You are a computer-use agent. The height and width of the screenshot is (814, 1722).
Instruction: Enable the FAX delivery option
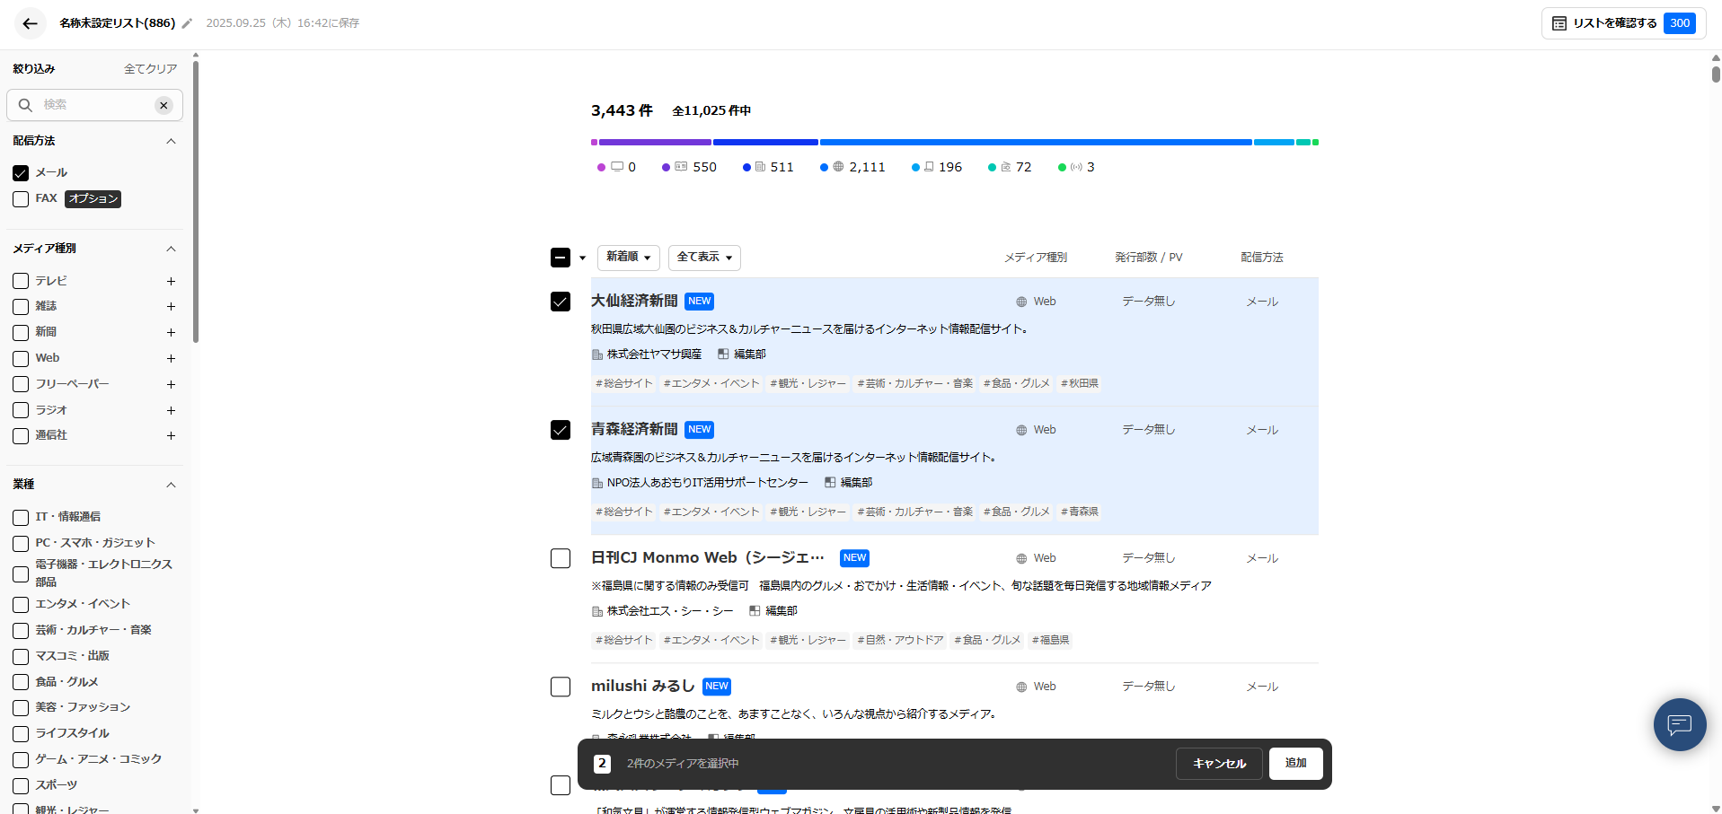point(20,199)
